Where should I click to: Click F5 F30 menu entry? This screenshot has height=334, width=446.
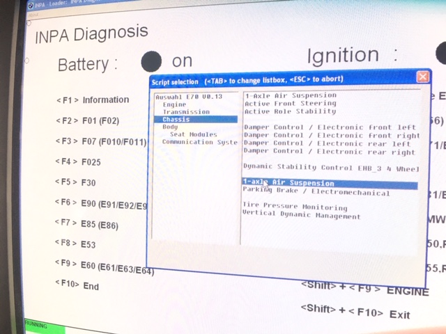(x=75, y=182)
